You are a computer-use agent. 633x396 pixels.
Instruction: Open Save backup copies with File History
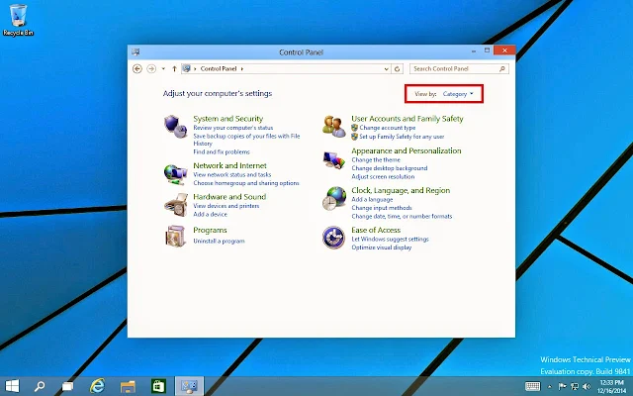point(246,140)
